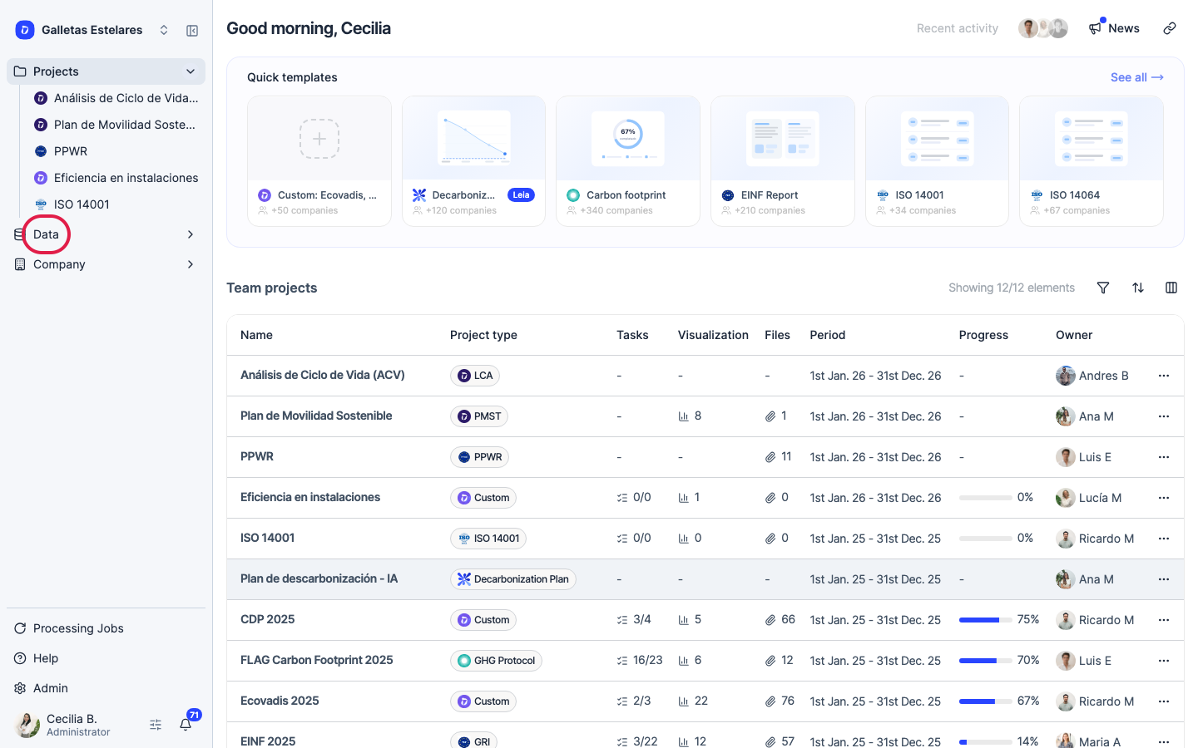This screenshot has height=748, width=1198.
Task: Open Plan de descarbonización - IA project
Action: (x=705, y=579)
